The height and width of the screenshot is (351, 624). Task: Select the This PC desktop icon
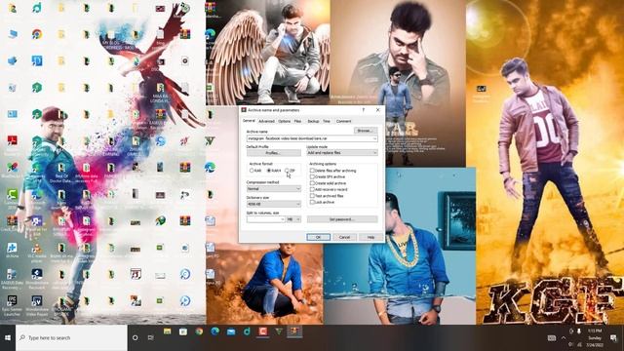pyautogui.click(x=13, y=34)
